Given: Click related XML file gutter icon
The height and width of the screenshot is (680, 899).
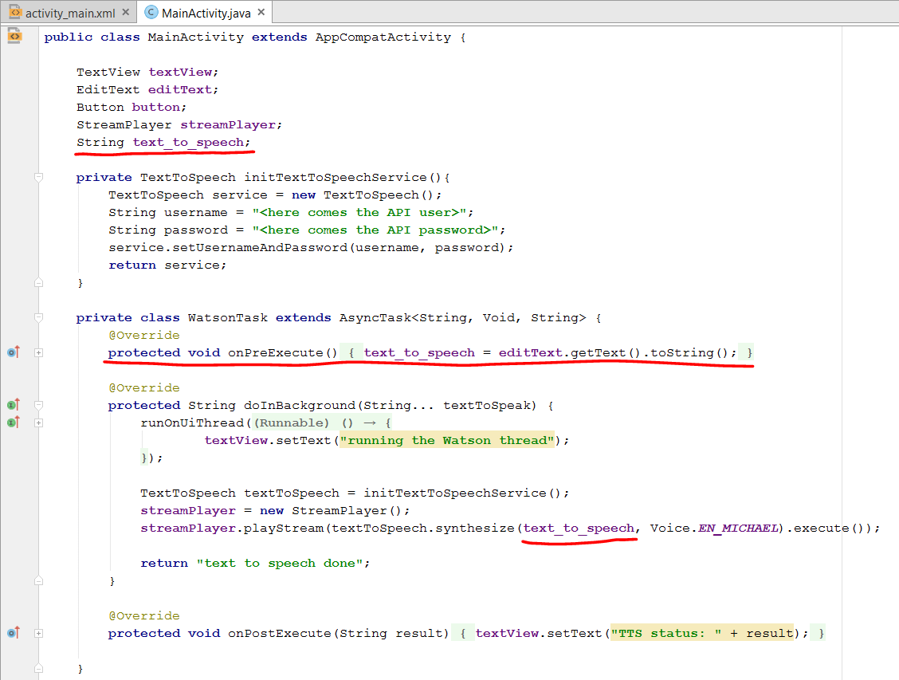Looking at the screenshot, I should point(14,37).
